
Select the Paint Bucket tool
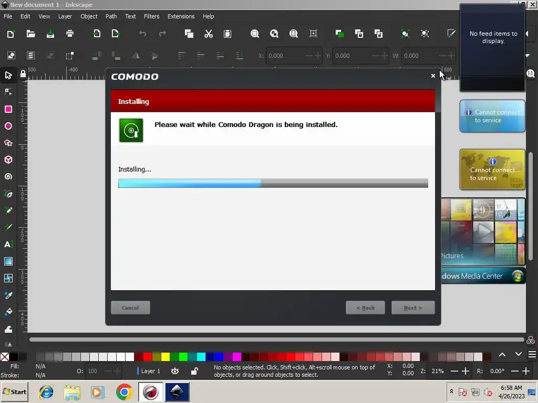tap(8, 312)
